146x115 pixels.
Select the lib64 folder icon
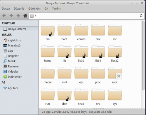click(98, 51)
